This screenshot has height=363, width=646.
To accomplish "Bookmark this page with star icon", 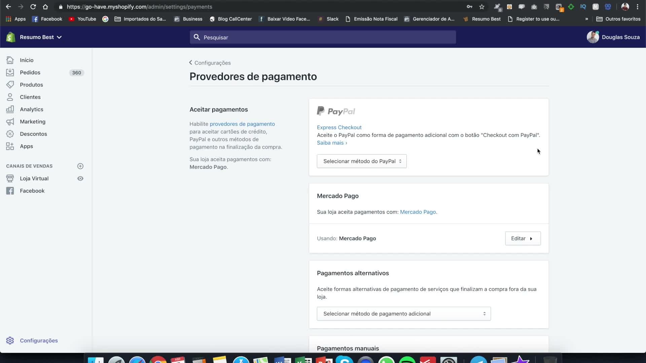I will (482, 7).
